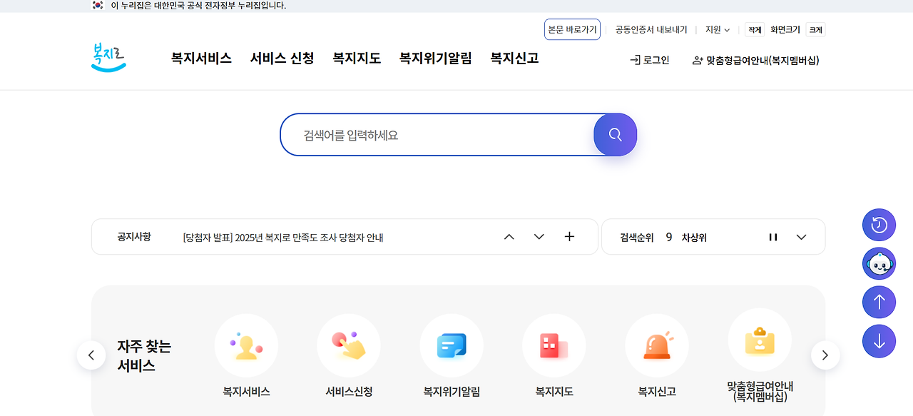The height and width of the screenshot is (416, 913).
Task: Open 맞춤형급여안내(복지멤버십) header link
Action: pyautogui.click(x=756, y=61)
